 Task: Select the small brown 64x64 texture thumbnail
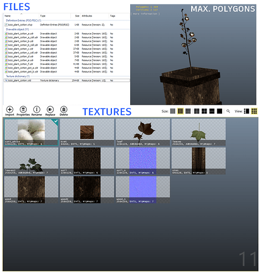pyautogui.click(x=87, y=132)
